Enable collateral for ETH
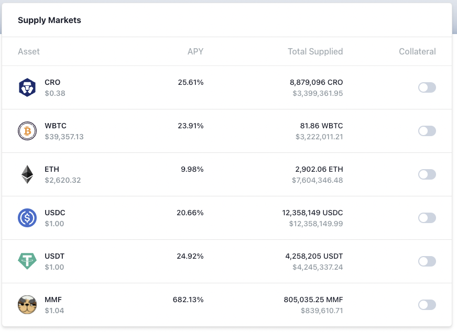 [x=427, y=174]
